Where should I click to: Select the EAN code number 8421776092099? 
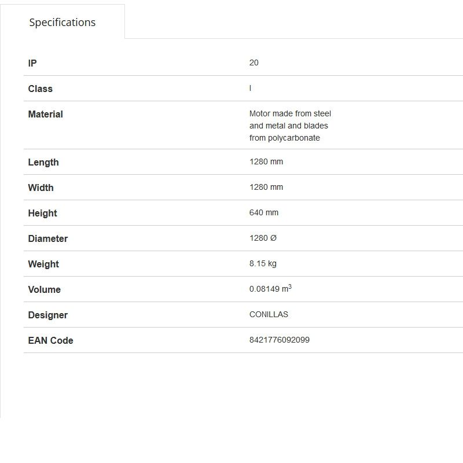tap(280, 340)
